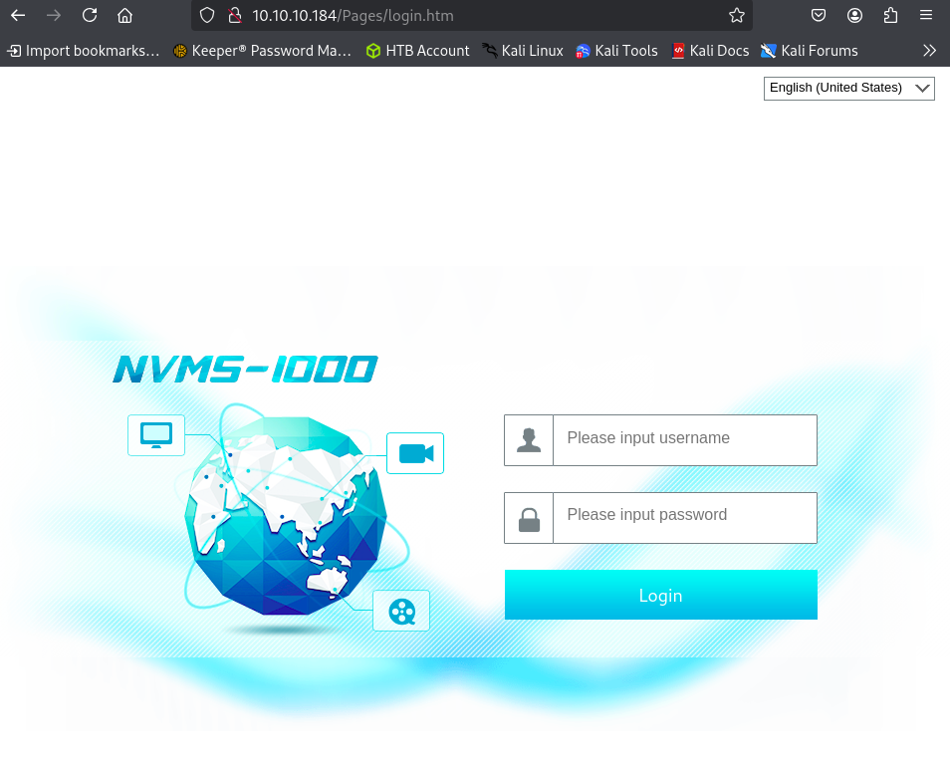Image resolution: width=950 pixels, height=772 pixels.
Task: Click the video camera icon near the globe
Action: [415, 453]
